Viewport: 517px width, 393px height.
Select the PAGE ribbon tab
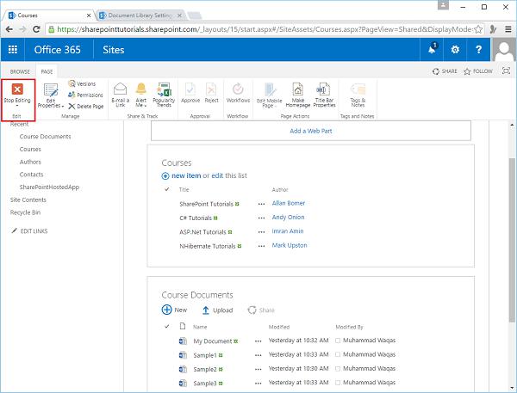[47, 71]
